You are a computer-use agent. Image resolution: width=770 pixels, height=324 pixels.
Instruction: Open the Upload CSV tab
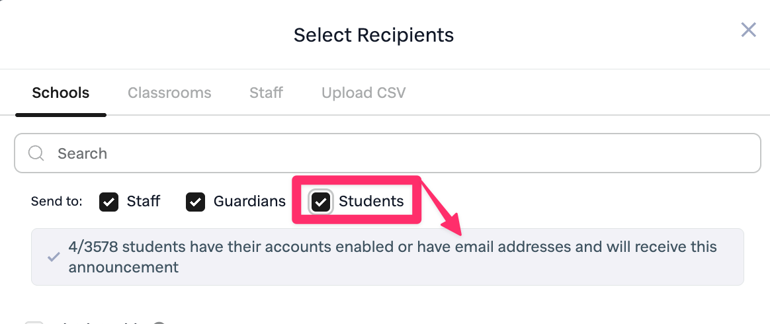click(363, 93)
